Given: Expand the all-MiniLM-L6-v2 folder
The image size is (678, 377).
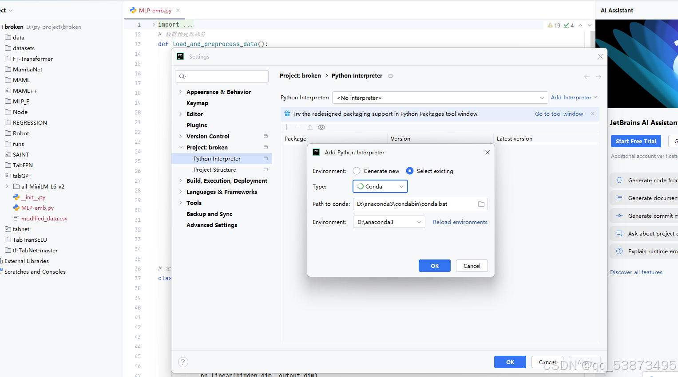Looking at the screenshot, I should pos(7,186).
